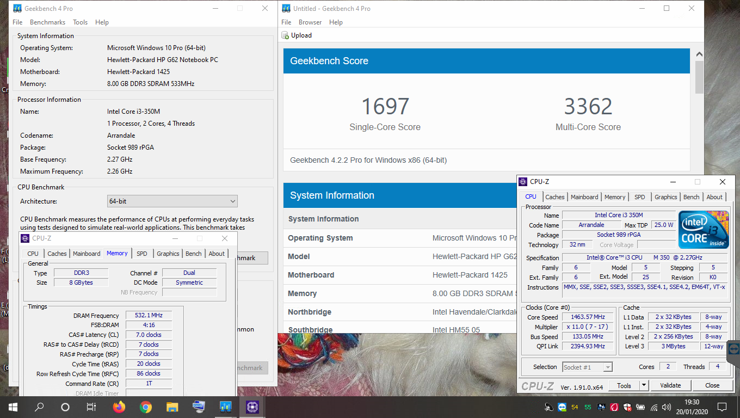Open Help menu in Geekbench 4 Pro window

coord(102,22)
